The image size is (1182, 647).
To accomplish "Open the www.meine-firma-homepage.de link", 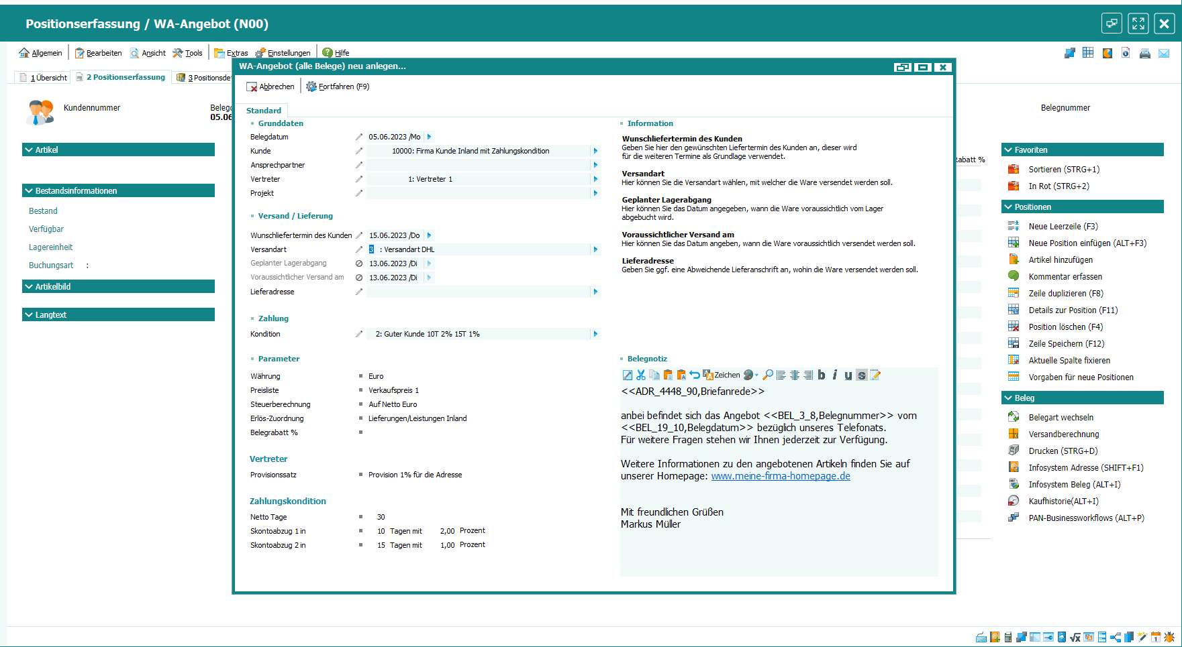I will pyautogui.click(x=780, y=476).
